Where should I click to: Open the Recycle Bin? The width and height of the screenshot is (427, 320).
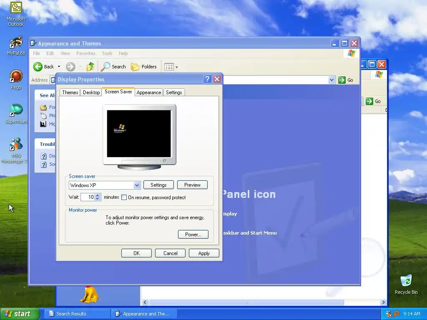(x=406, y=284)
